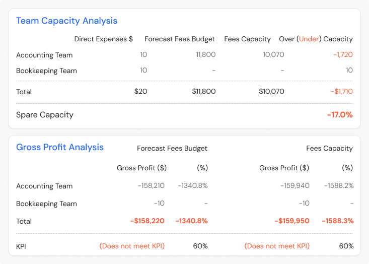This screenshot has width=369, height=264.
Task: Select the Direct Expenses $ column header
Action: 103,39
